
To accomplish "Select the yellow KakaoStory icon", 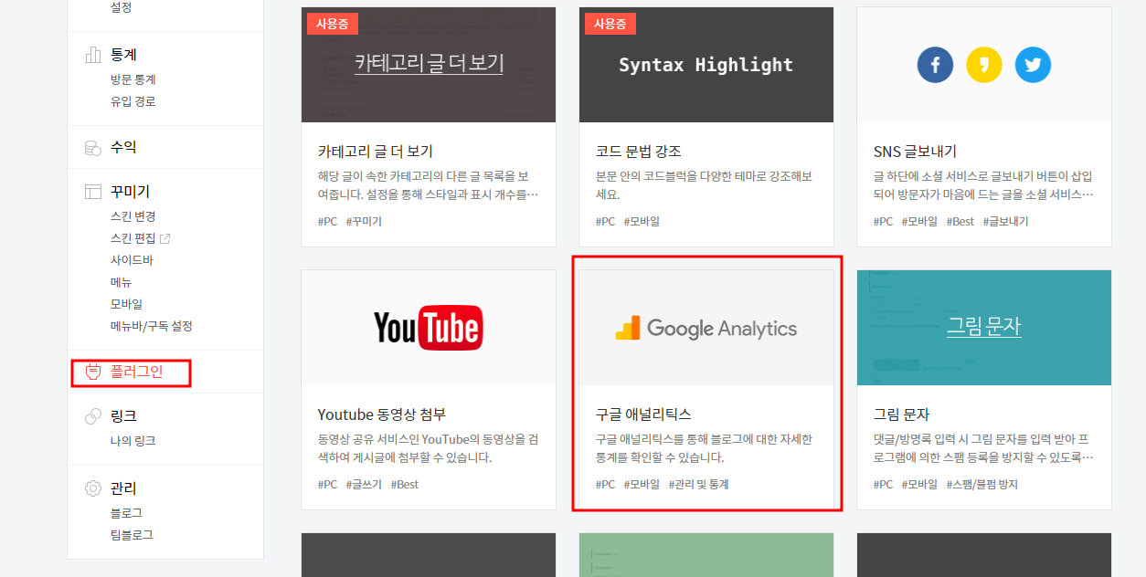I will click(x=983, y=64).
